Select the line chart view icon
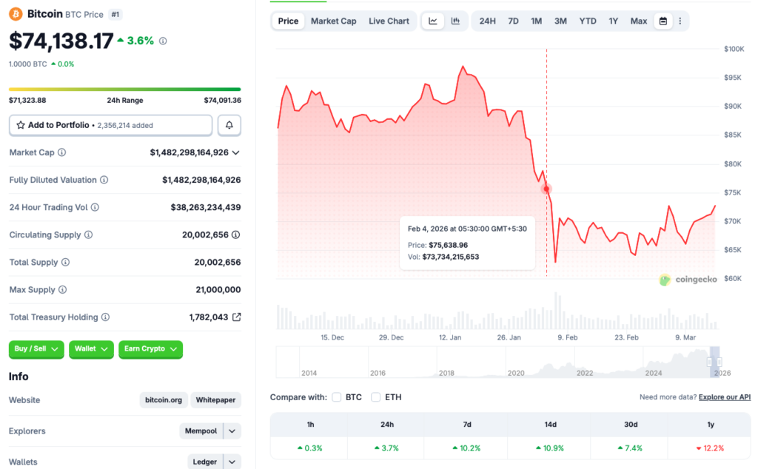 tap(433, 21)
